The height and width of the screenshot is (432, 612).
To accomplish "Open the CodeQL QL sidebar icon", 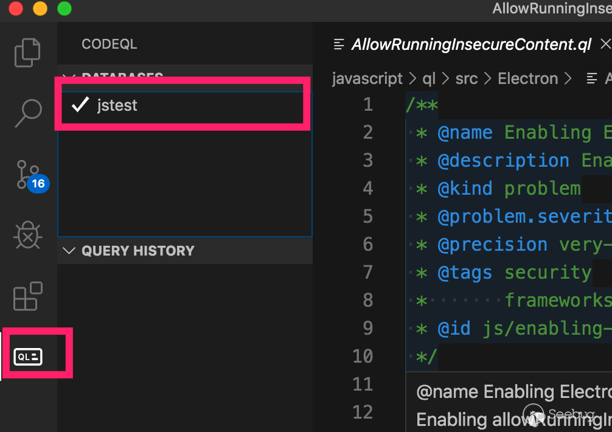I will pos(29,357).
